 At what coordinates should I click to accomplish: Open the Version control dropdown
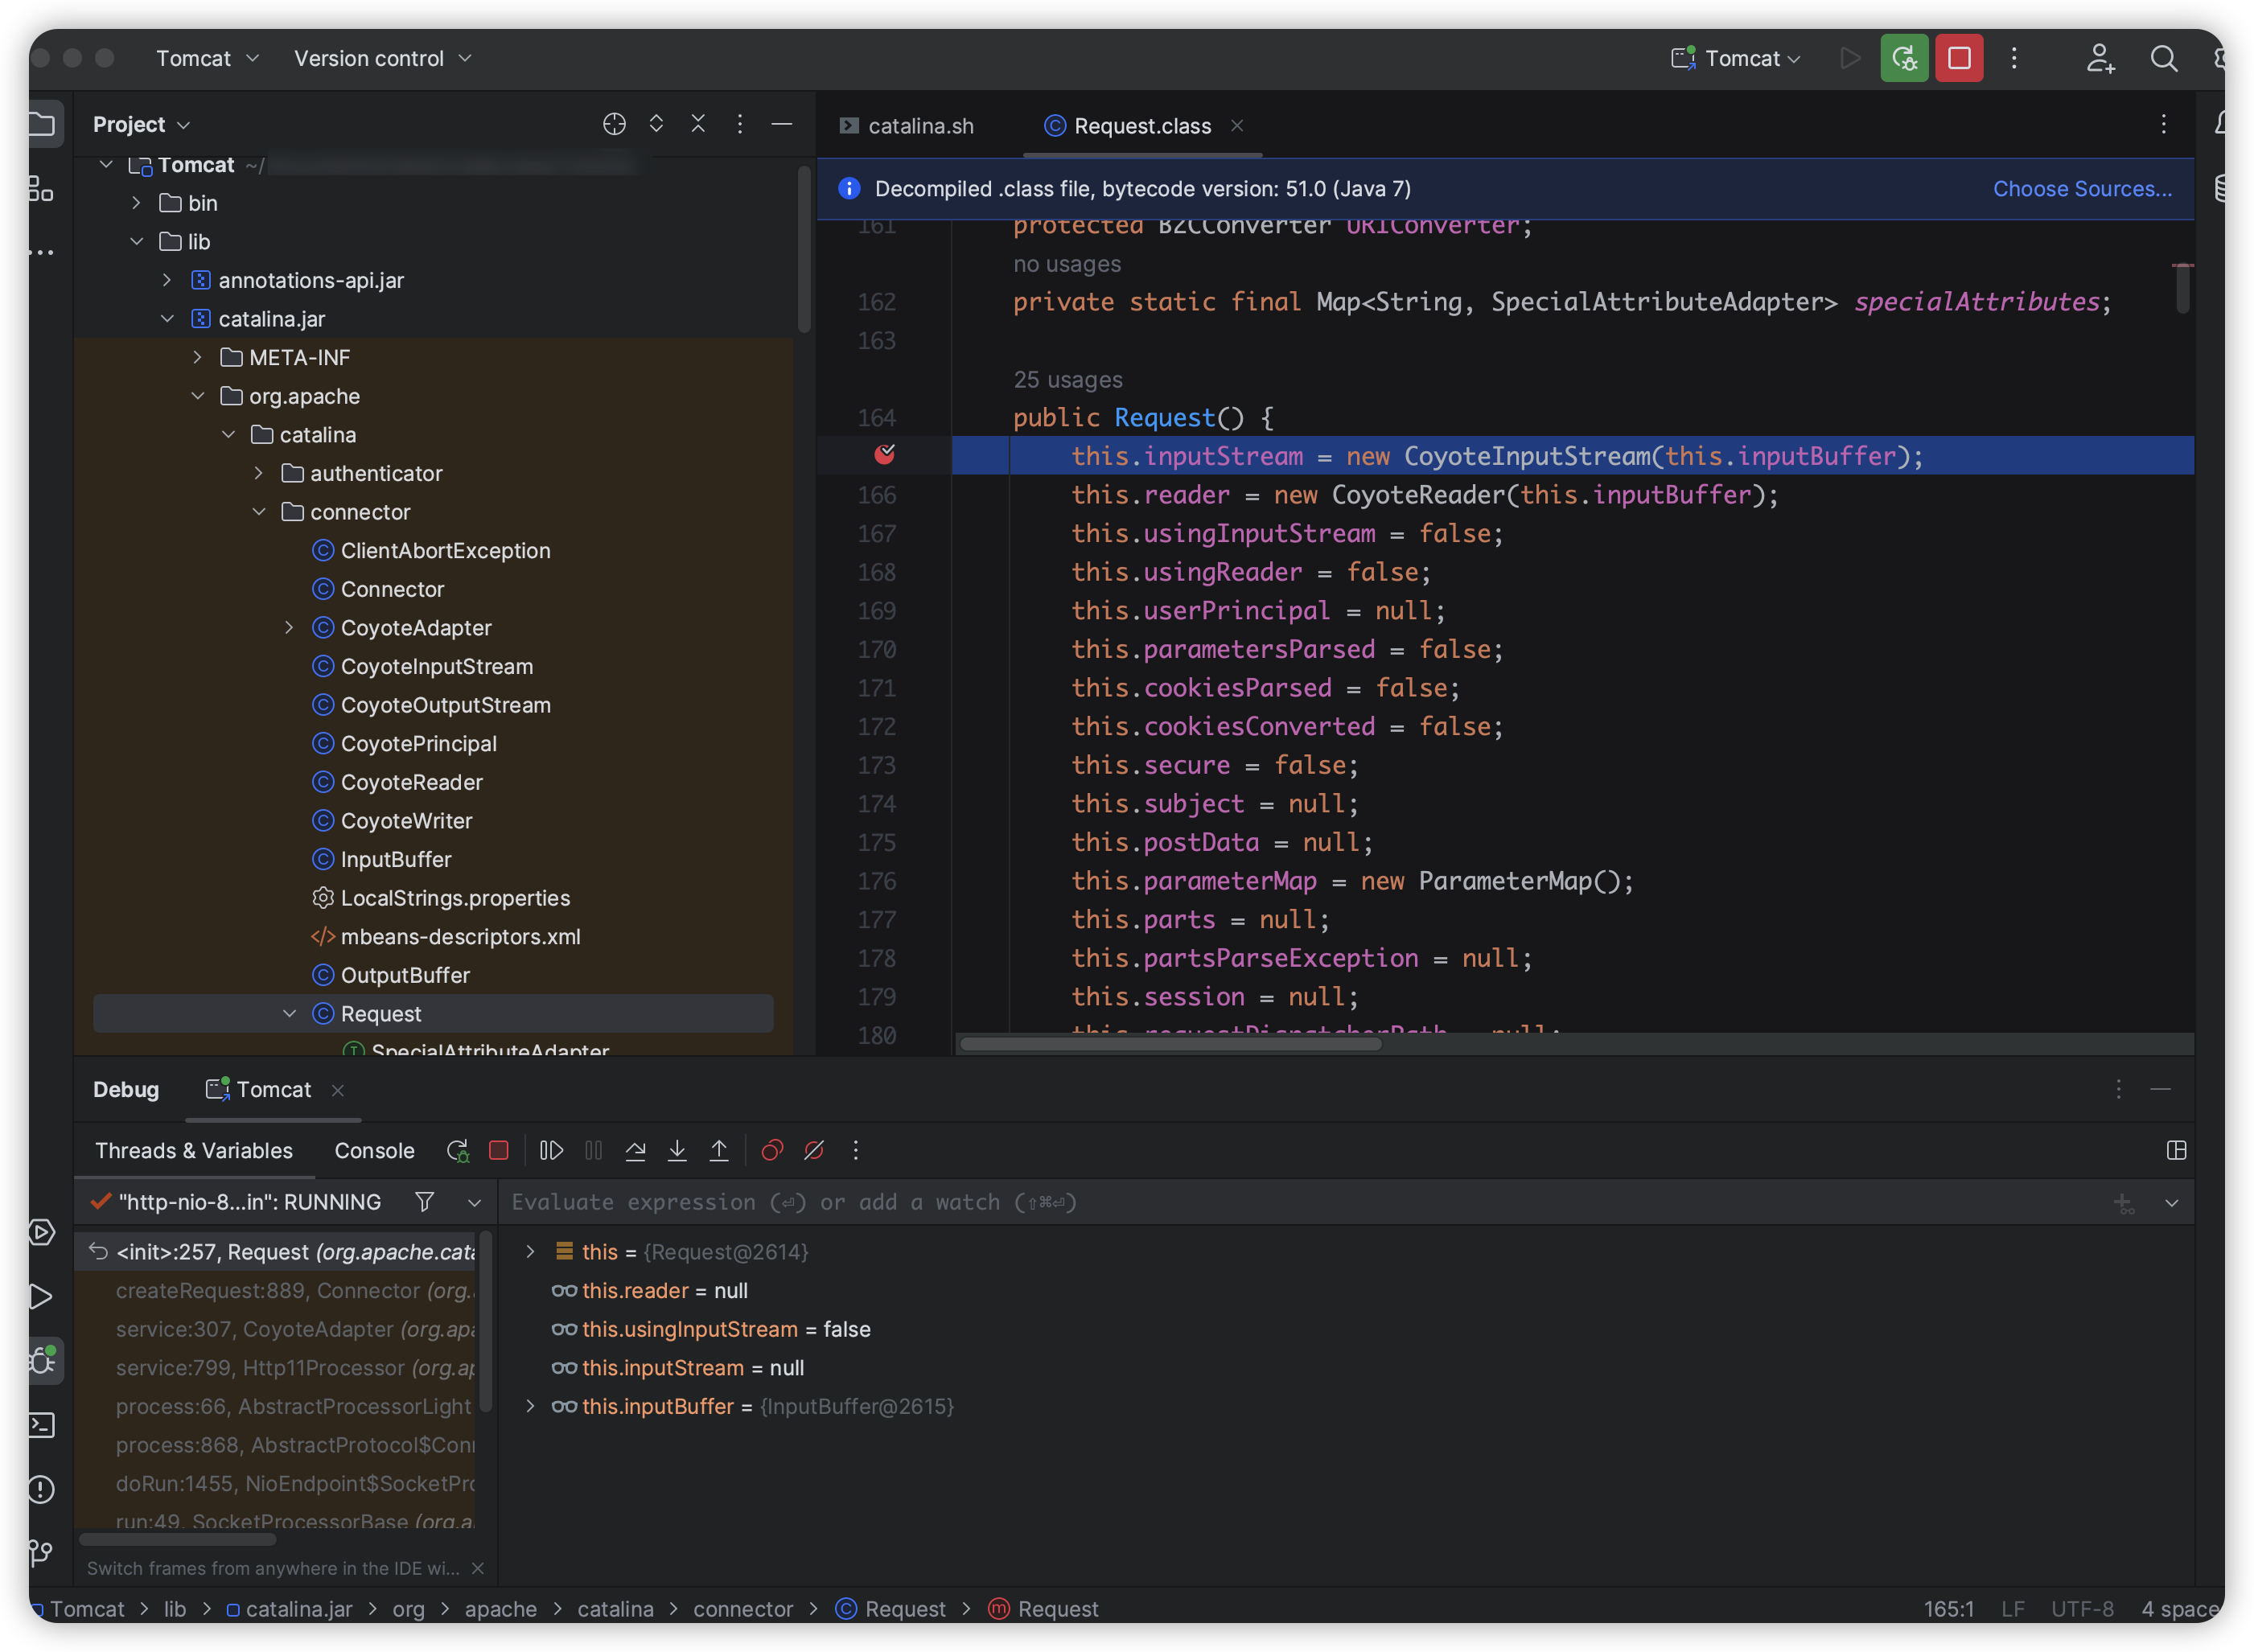[382, 58]
